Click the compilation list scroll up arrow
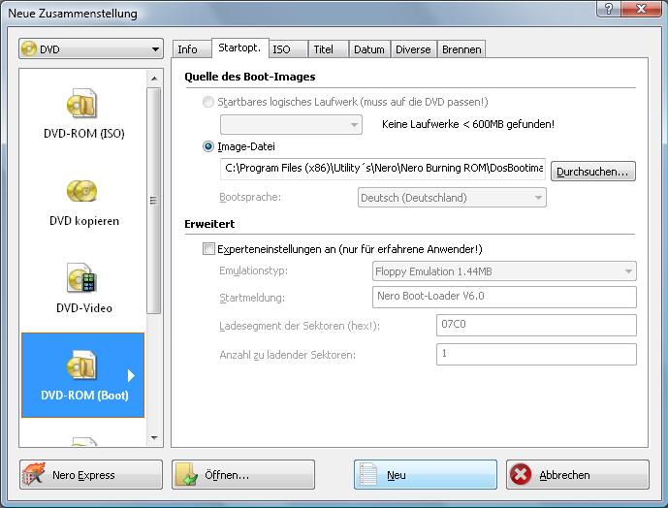Screen dimensions: 668x508 [x=154, y=79]
